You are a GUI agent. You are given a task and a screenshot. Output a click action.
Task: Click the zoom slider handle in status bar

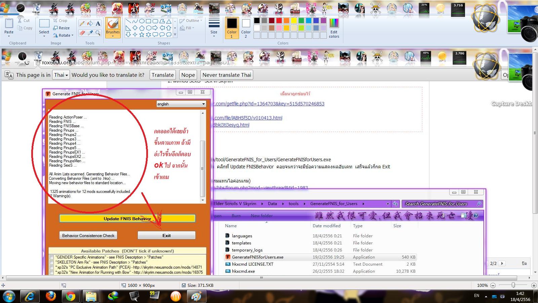pos(513,285)
